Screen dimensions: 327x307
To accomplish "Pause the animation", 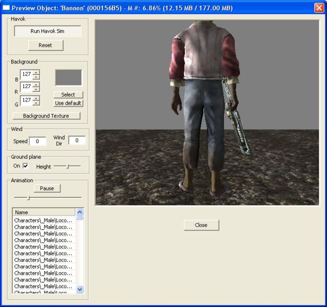I will (47, 189).
